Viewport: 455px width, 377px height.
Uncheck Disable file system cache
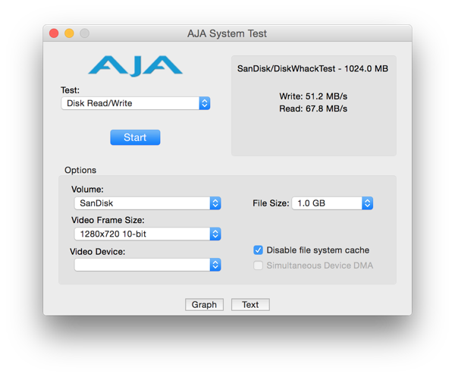[x=258, y=250]
